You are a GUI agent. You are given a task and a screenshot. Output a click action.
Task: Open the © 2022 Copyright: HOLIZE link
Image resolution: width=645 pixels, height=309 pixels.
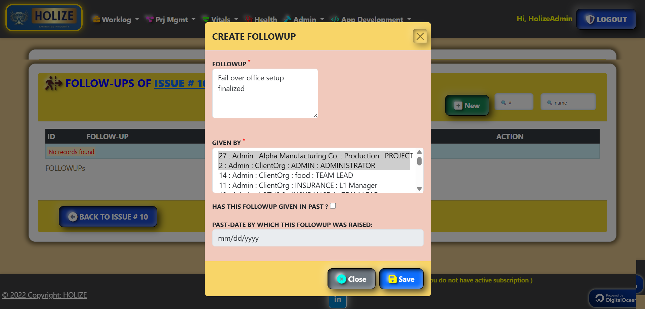point(44,295)
